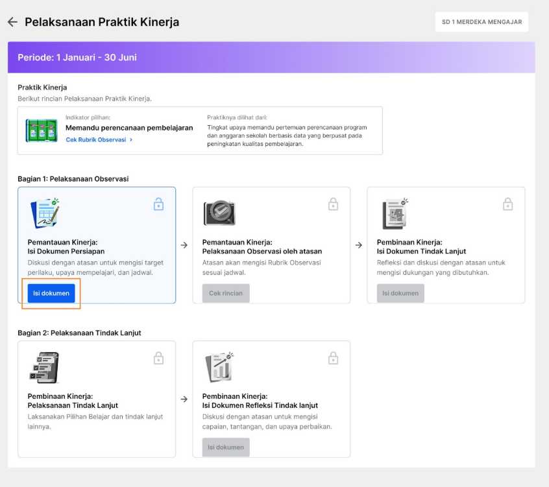
Task: Click the back arrow icon
Action: [12, 22]
